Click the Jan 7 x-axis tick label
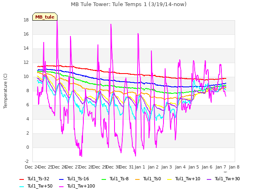Image resolution: width=259 pixels, height=194 pixels. pos(221,167)
